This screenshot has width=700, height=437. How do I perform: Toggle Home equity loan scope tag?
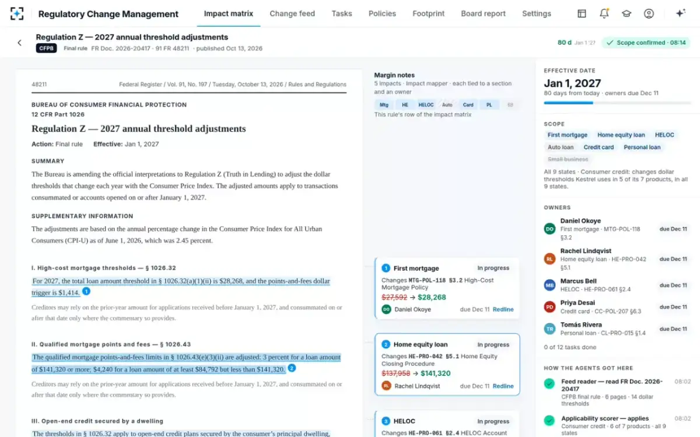coord(621,135)
